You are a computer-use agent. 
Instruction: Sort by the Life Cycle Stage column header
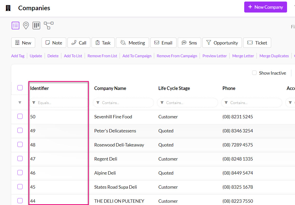coord(174,88)
